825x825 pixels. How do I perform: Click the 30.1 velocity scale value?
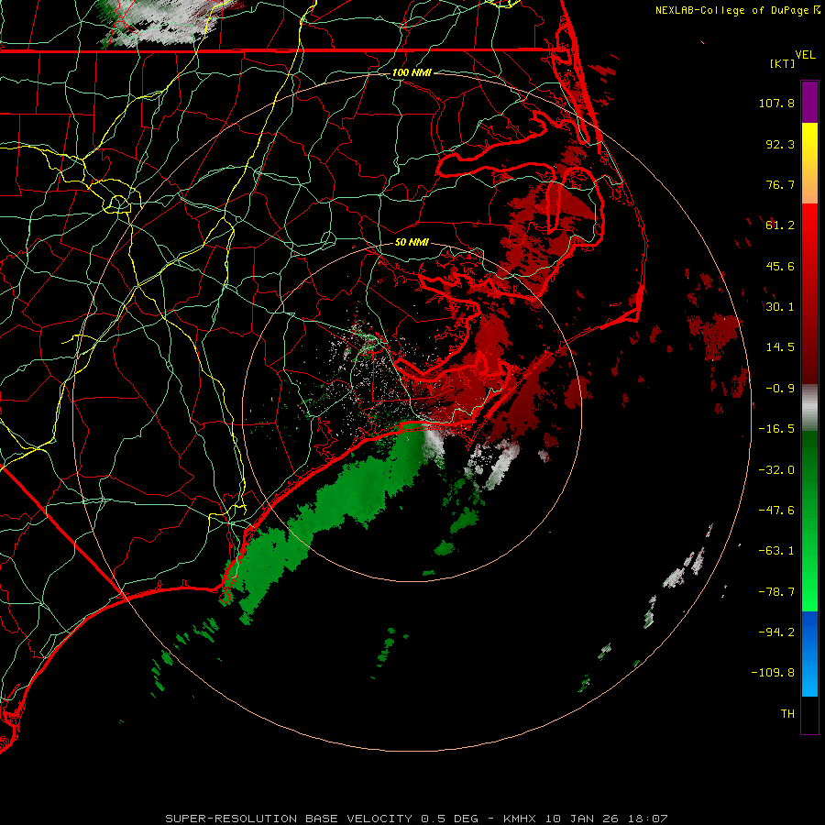[780, 307]
